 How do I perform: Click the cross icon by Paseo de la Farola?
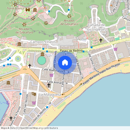point(11,118)
